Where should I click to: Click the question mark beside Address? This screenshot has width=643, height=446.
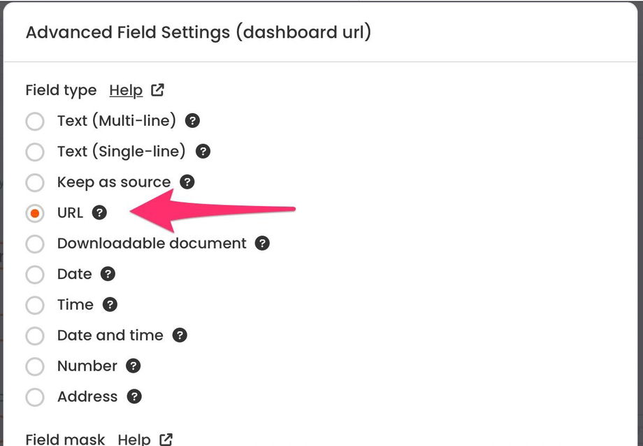pos(137,397)
